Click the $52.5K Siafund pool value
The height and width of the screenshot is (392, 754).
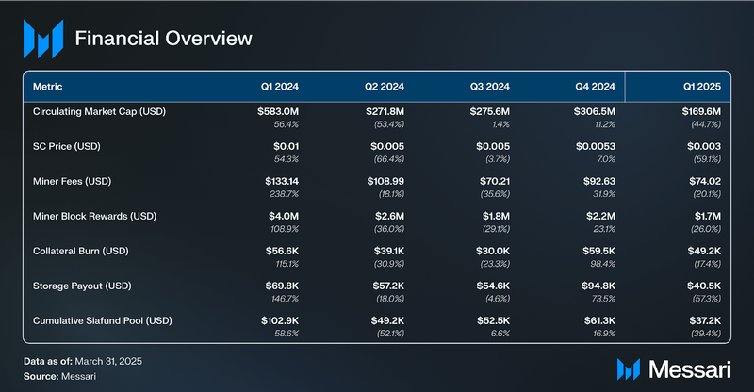coord(493,320)
